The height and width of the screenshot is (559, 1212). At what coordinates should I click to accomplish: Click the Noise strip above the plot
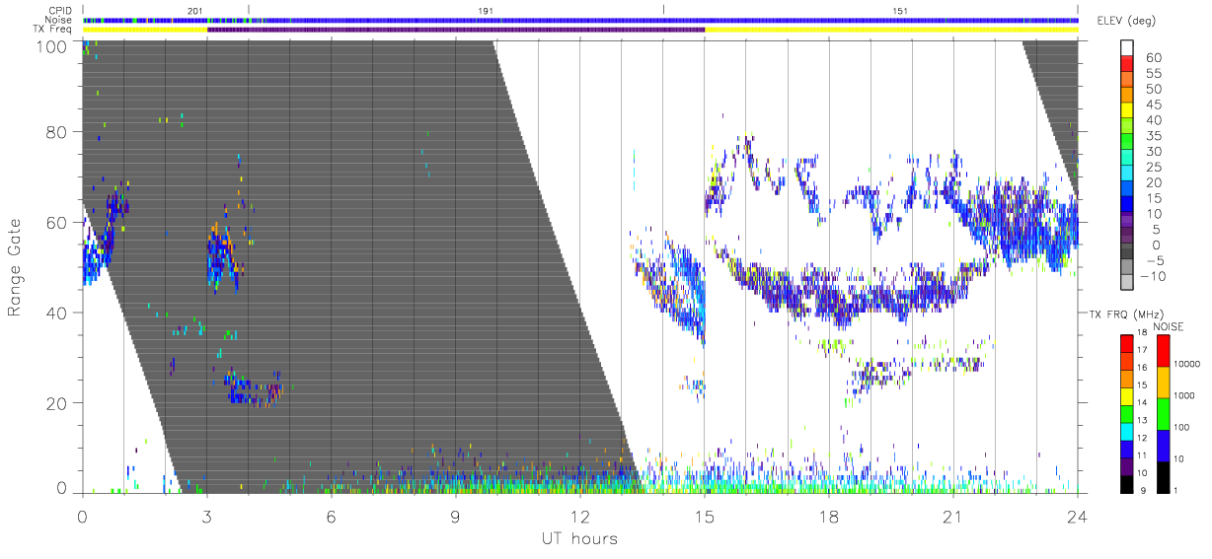click(x=580, y=20)
